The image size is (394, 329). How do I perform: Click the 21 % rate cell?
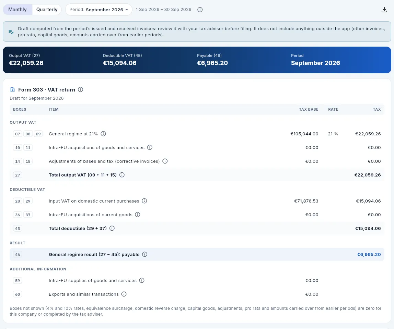point(333,134)
